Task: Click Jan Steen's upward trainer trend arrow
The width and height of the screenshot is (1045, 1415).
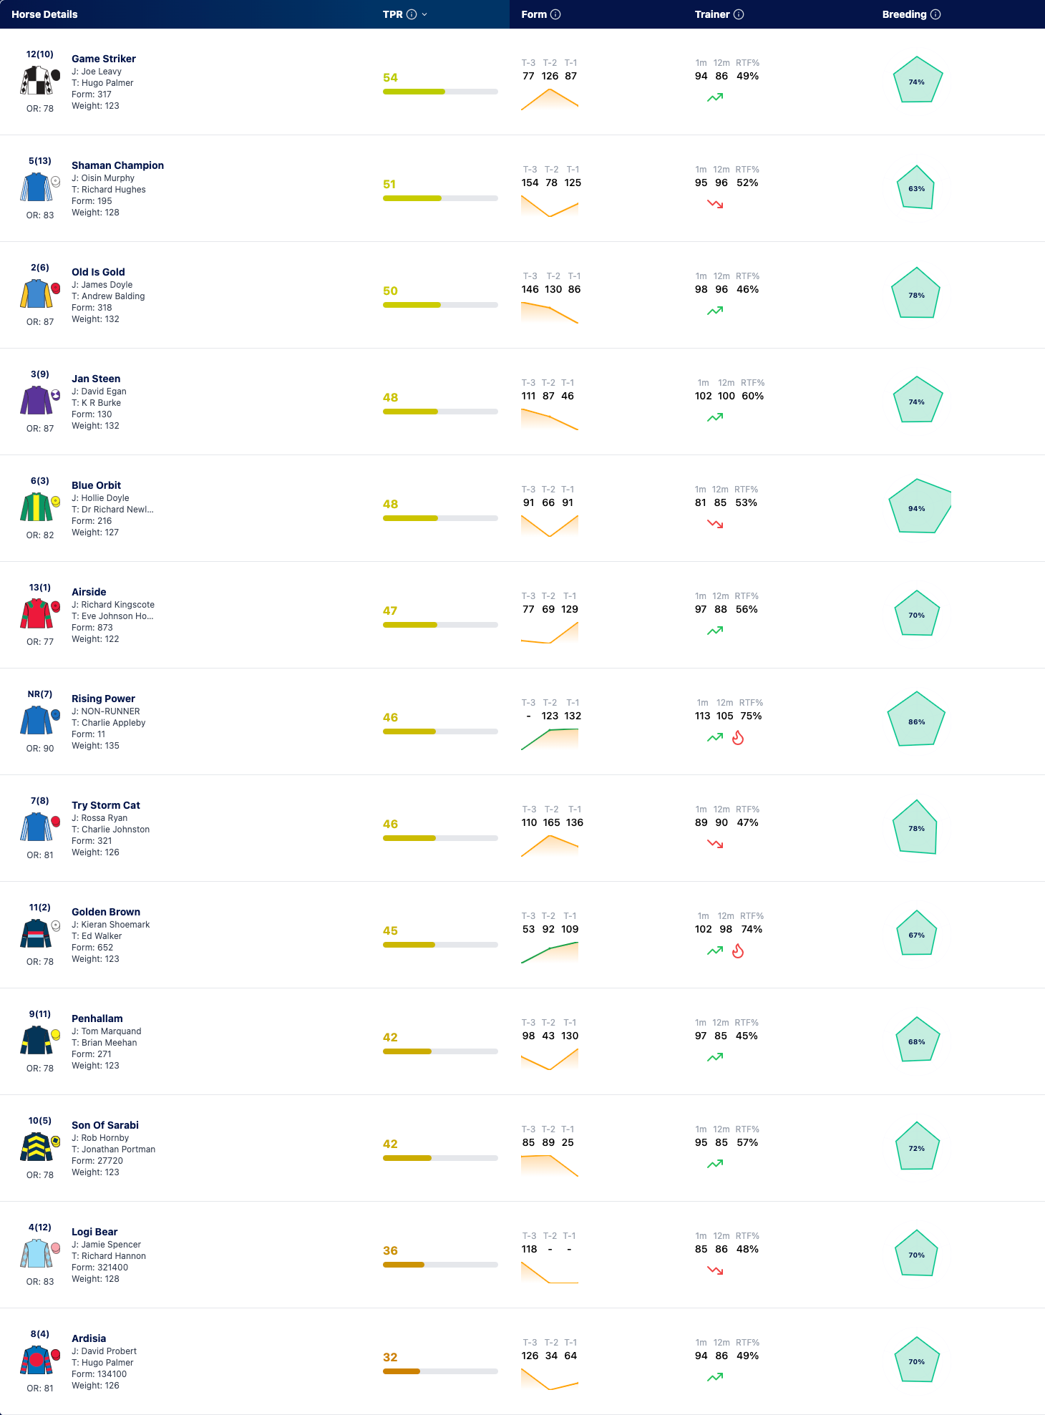Action: (715, 417)
